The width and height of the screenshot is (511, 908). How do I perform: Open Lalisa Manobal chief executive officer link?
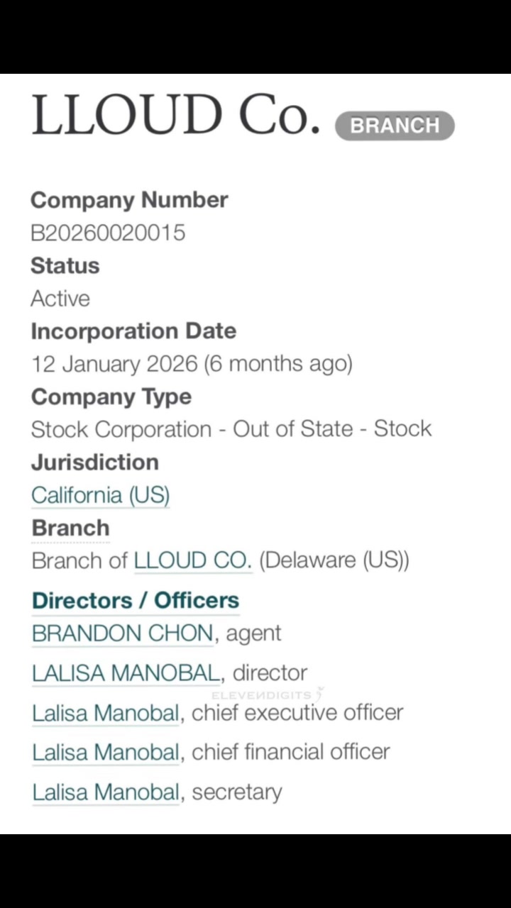click(106, 712)
